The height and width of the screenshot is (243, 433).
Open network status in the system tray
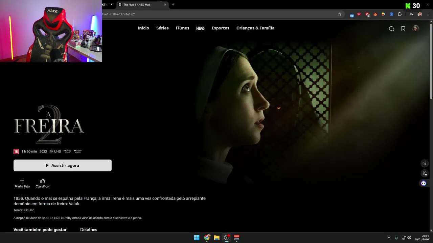(404, 238)
